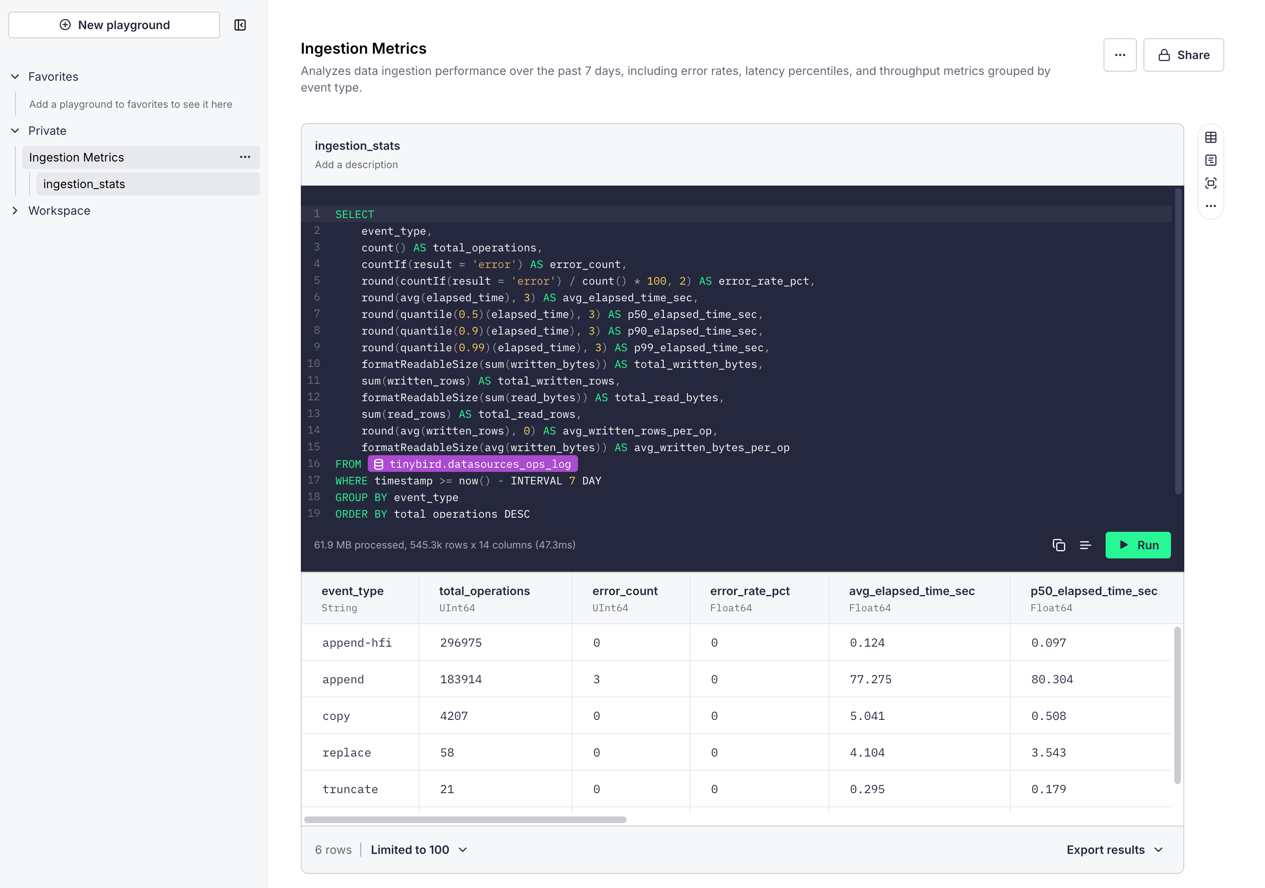Expand the Workspace section
The image size is (1265, 888).
click(x=15, y=211)
